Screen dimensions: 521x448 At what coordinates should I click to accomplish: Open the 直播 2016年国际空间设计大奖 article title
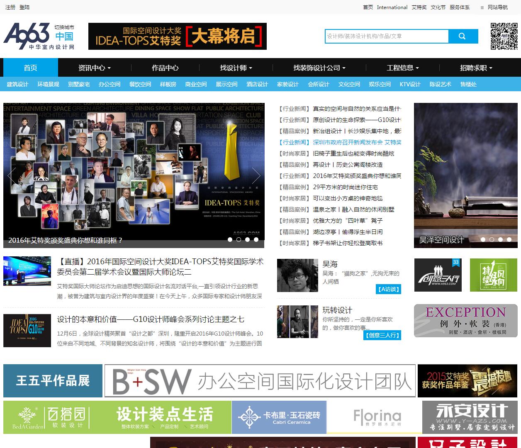click(160, 267)
